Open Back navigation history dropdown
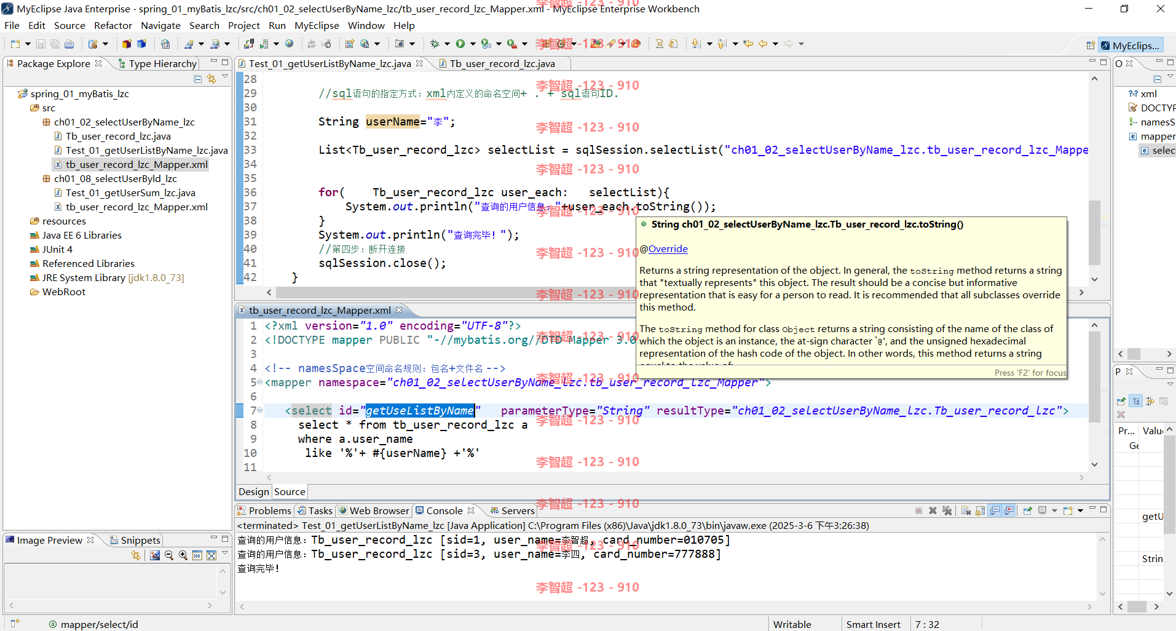This screenshot has width=1176, height=631. (775, 44)
